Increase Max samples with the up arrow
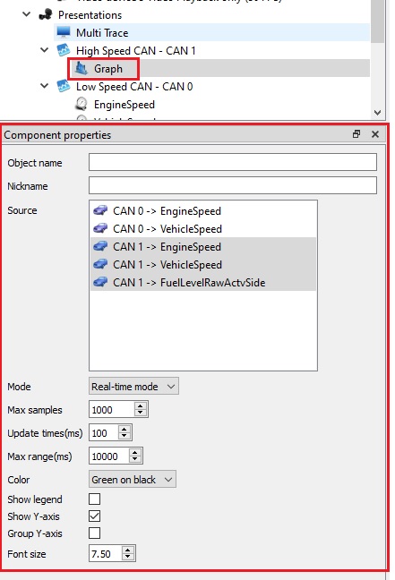 (141, 405)
